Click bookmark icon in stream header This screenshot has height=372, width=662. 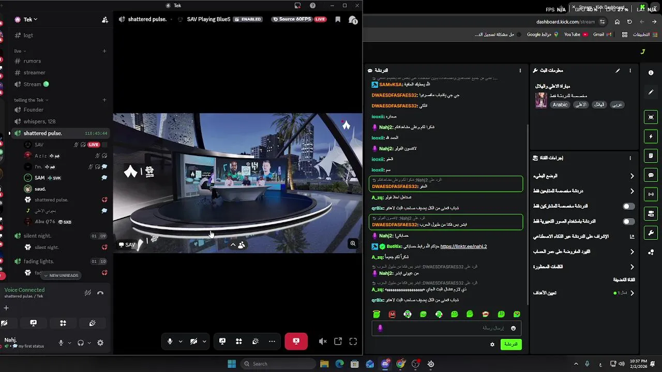click(338, 20)
